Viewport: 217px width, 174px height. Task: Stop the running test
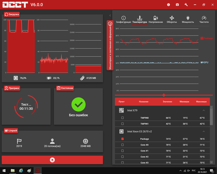click(x=52, y=160)
